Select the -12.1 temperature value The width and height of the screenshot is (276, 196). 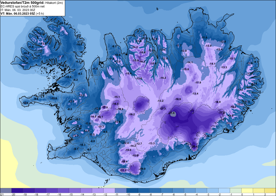[x=71, y=101]
